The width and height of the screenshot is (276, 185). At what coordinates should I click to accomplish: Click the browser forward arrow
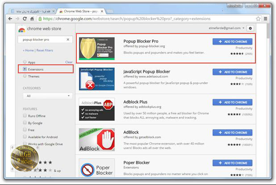[17, 19]
